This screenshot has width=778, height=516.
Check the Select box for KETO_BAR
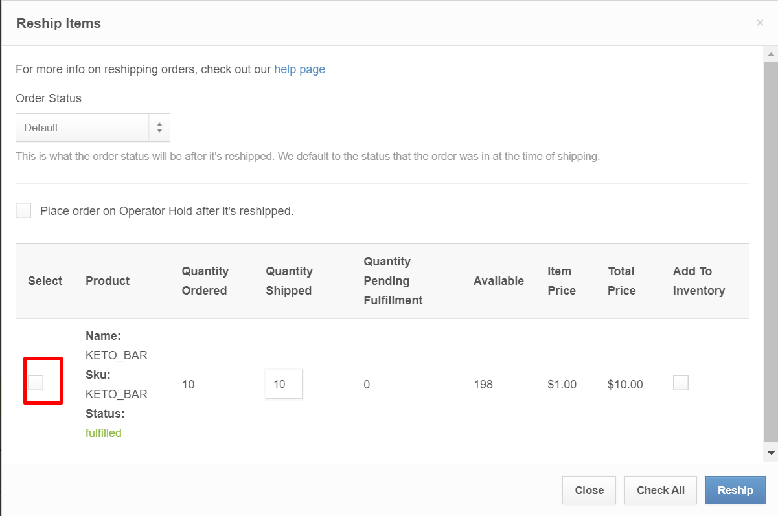(37, 381)
